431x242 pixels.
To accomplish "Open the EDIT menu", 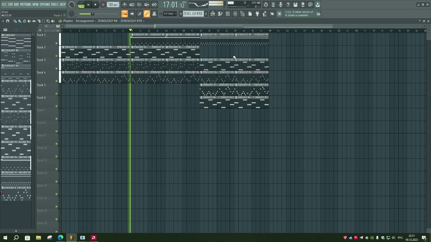I will click(x=10, y=4).
